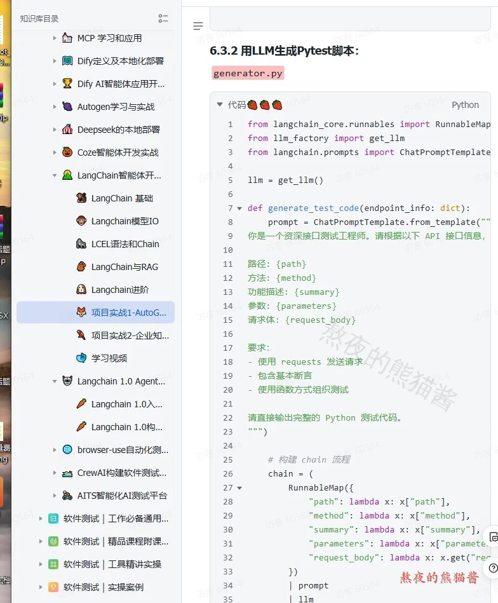Click line number 26 in the code gutter
The height and width of the screenshot is (603, 498).
coord(227,474)
